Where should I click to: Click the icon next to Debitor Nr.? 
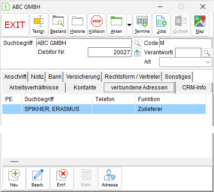point(137,52)
